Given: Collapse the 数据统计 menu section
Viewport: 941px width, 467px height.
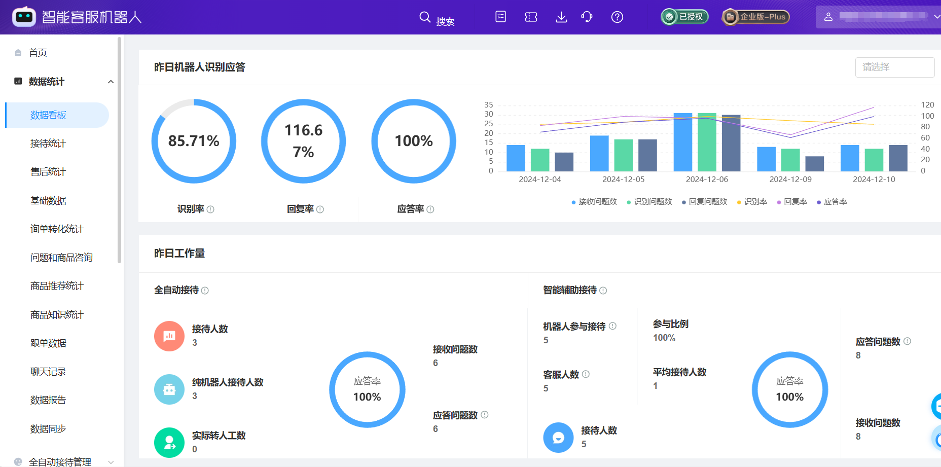Looking at the screenshot, I should (x=111, y=82).
